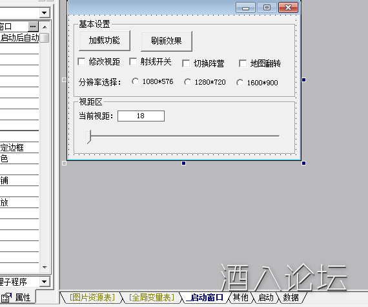Viewport: 368px width, 307px height.
Task: Select the bottom-right resize handle of form
Action: click(303, 163)
